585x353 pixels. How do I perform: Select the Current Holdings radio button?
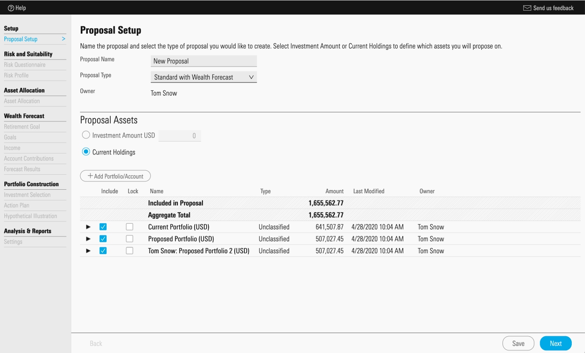click(x=86, y=152)
